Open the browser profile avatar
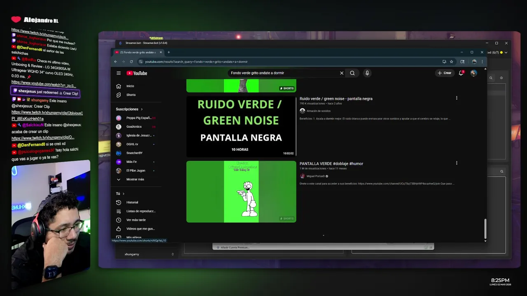 (x=474, y=62)
